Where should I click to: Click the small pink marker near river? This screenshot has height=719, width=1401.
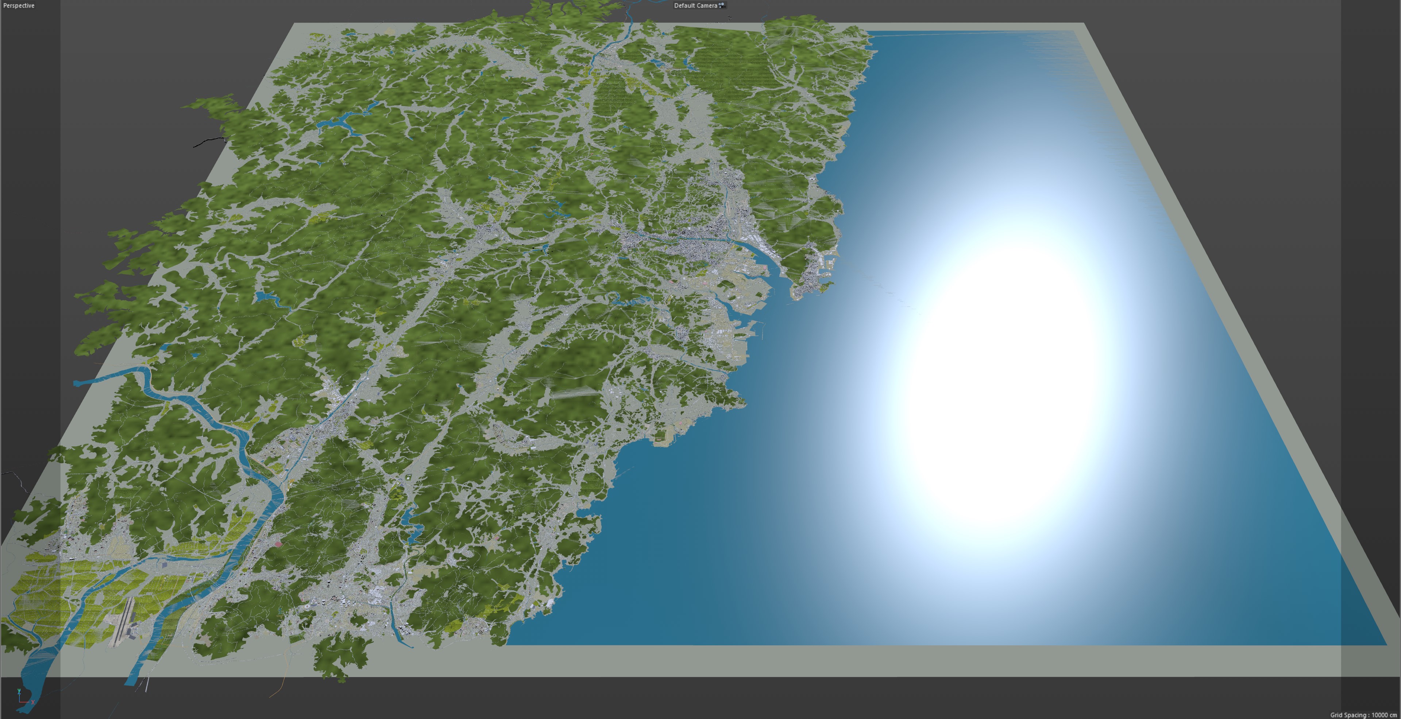pos(279,544)
